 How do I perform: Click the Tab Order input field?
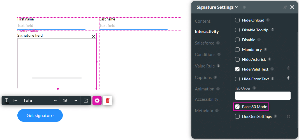pos(263,95)
